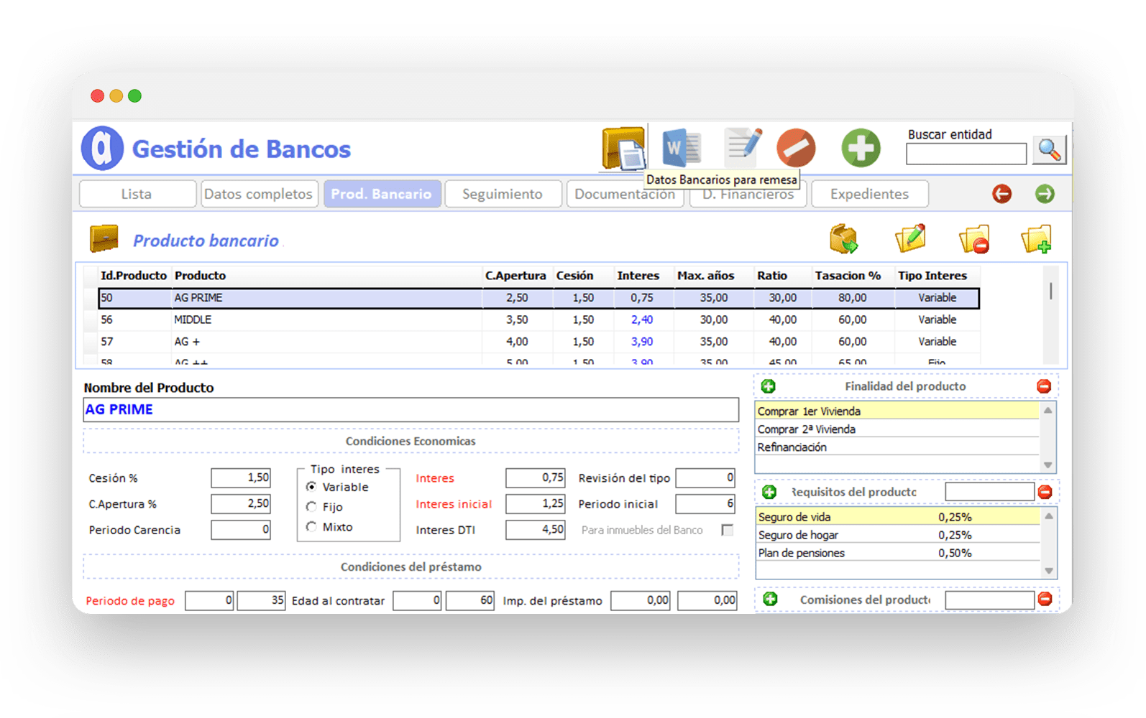
Task: Open the Documentación tab
Action: pyautogui.click(x=624, y=195)
